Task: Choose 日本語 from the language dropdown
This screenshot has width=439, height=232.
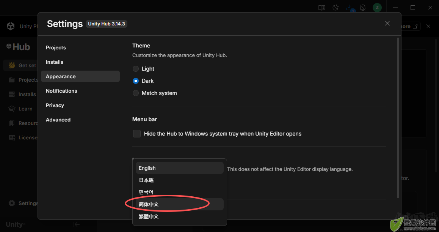Action: coord(179,180)
